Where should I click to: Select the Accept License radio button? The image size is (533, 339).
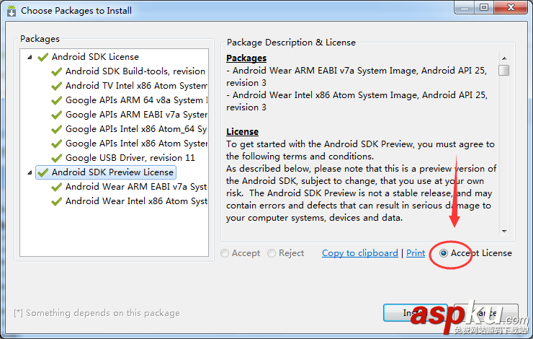[x=444, y=253]
